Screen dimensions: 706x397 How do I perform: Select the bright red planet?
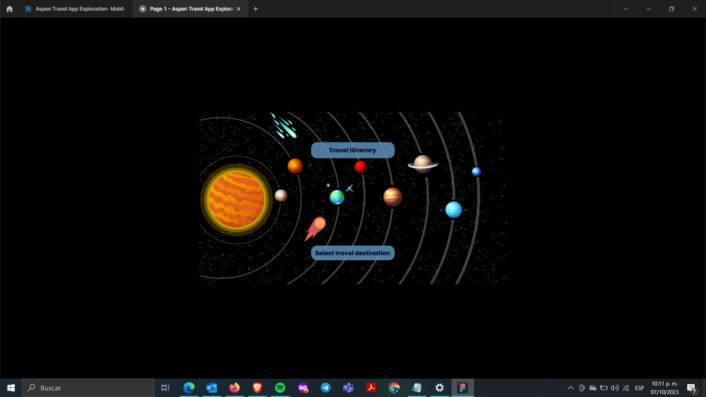point(361,167)
